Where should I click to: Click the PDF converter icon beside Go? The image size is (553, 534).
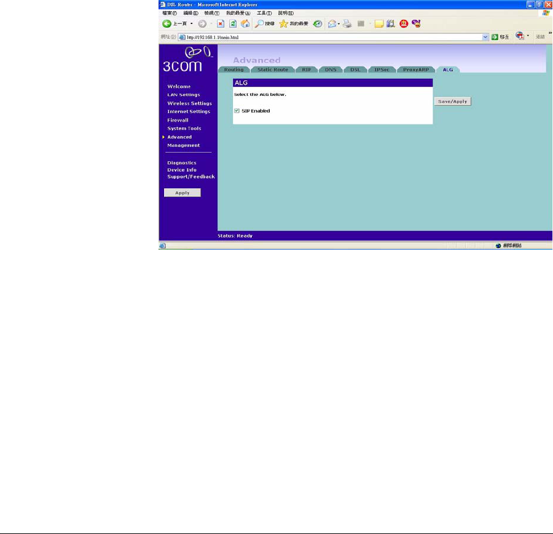click(x=520, y=36)
